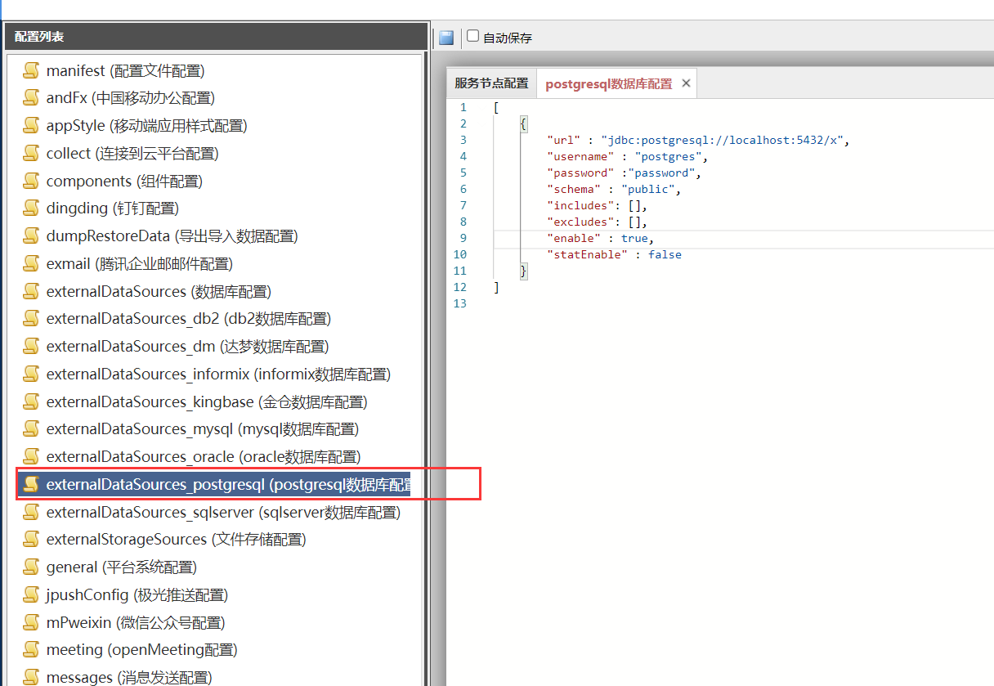Click the scroll icon beside andFx
The width and height of the screenshot is (994, 686).
point(31,98)
